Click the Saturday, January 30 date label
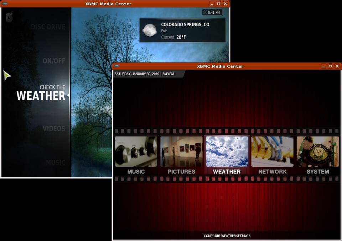Screen dimensions: 342x241 (136, 74)
